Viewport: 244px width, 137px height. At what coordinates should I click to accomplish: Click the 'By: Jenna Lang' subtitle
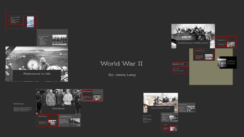pyautogui.click(x=122, y=75)
